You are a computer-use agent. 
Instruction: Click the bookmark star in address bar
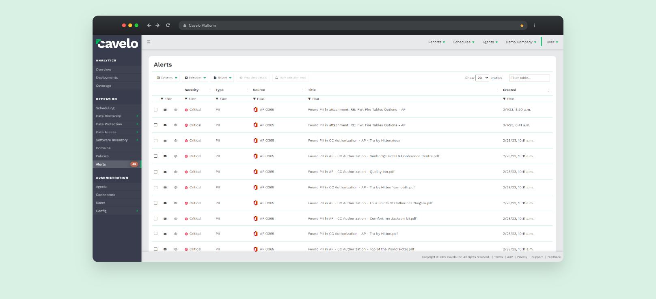point(522,26)
